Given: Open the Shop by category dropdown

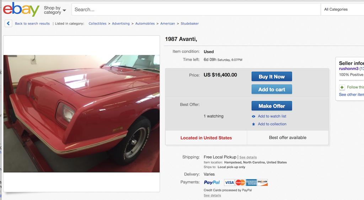Looking at the screenshot, I should coord(55,10).
